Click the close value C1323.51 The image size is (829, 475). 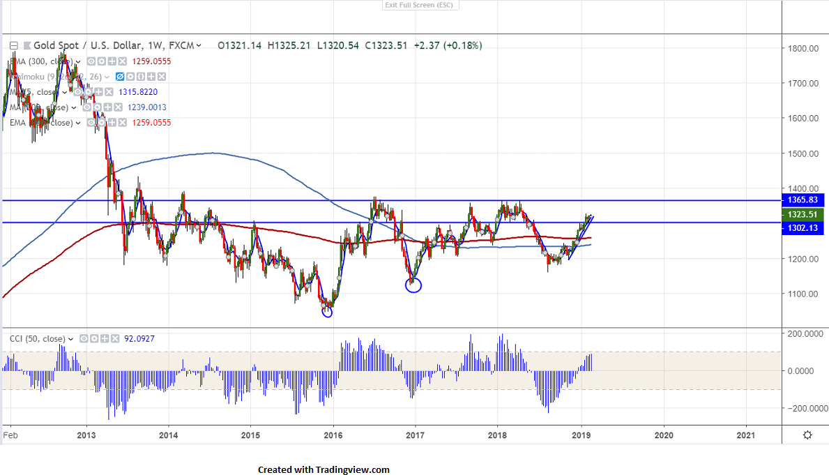pyautogui.click(x=386, y=45)
